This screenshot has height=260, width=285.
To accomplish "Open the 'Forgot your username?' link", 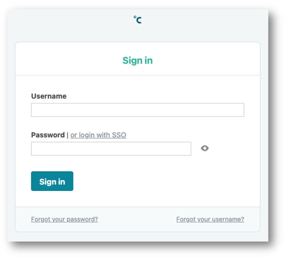I will point(210,219).
